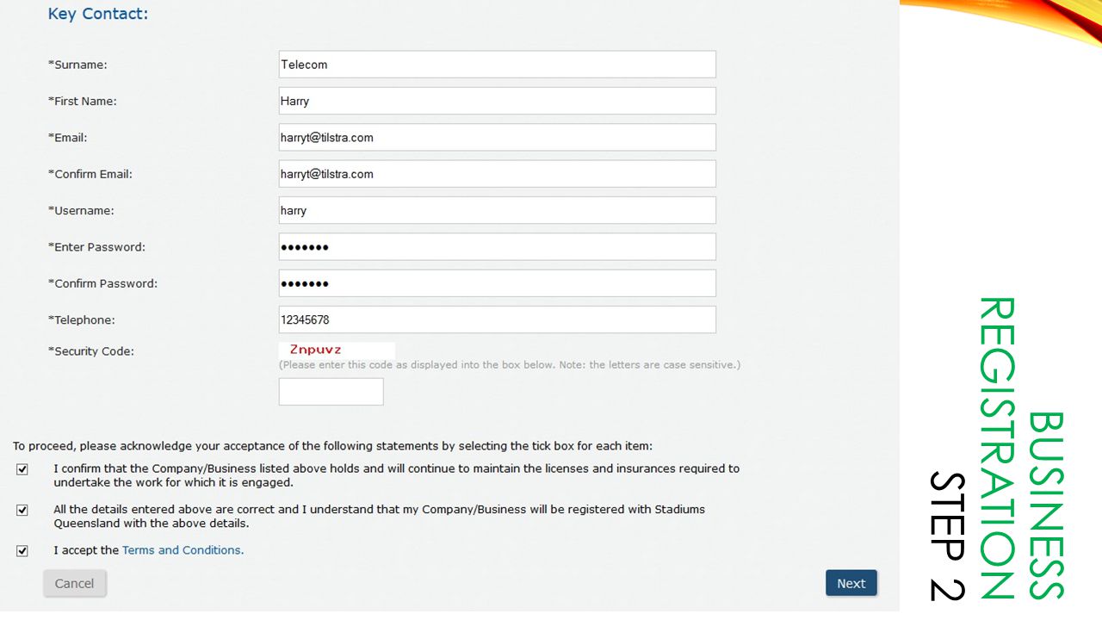Focus the Email input field
1102x620 pixels.
tap(497, 137)
